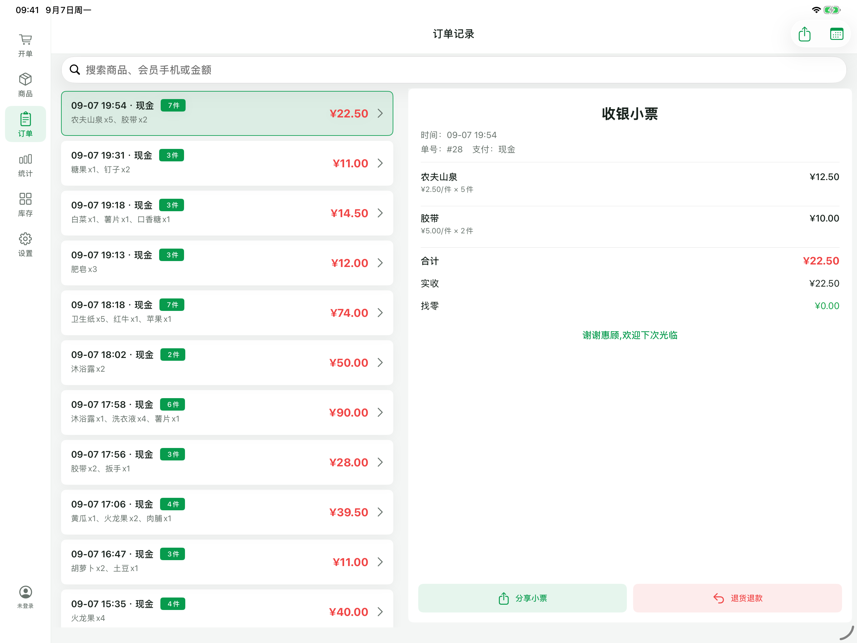Screen dimensions: 857x643
Task: Click the ¥74.00 order amount
Action: (349, 313)
